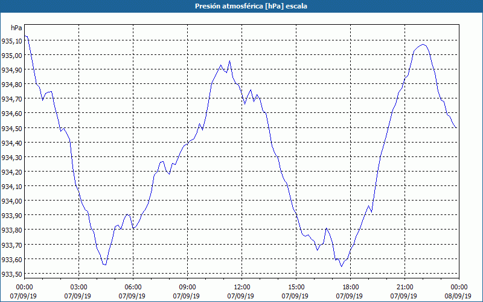The image size is (483, 302).
Task: Click the 15:00 time axis label
Action: (296, 288)
